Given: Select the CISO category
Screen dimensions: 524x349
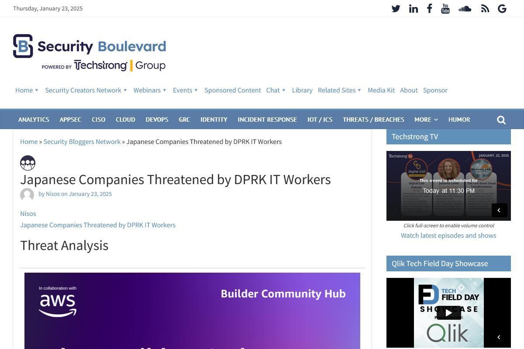Looking at the screenshot, I should [99, 120].
